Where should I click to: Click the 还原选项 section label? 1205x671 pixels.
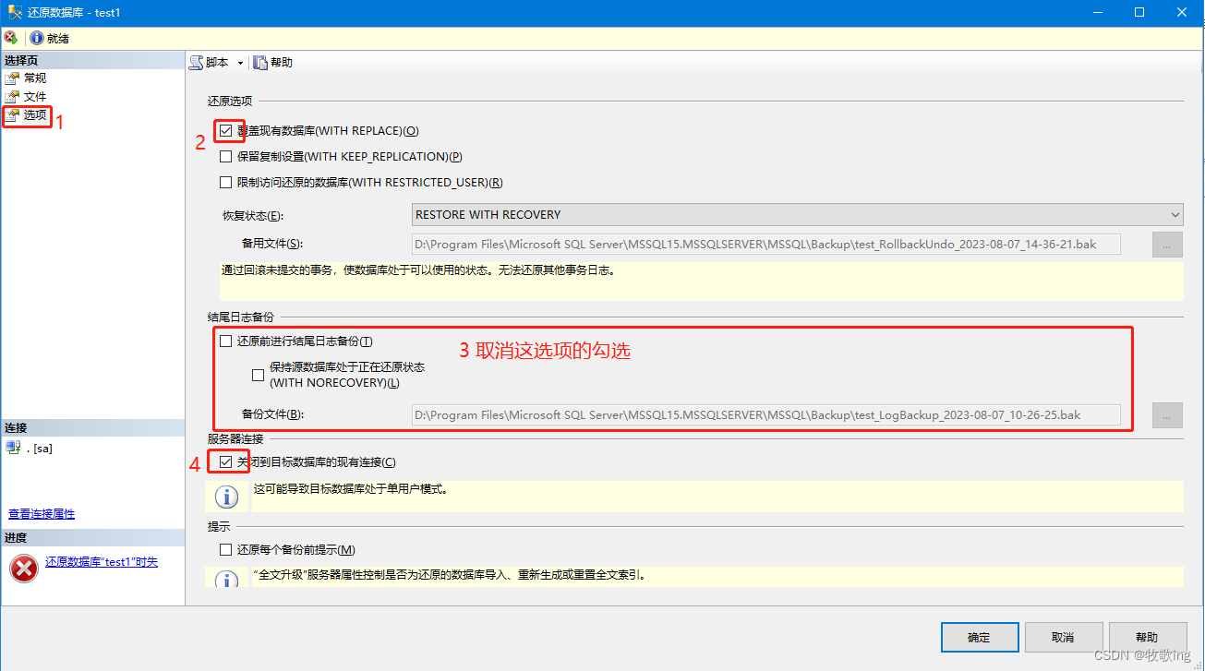[x=230, y=102]
